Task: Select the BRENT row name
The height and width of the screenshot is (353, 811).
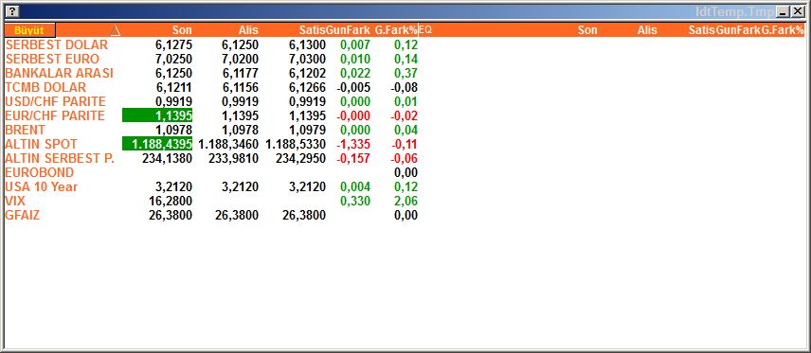Action: tap(25, 130)
